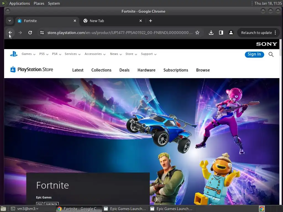Open the System menu in top panel
The width and height of the screenshot is (283, 212).
pyautogui.click(x=54, y=3)
